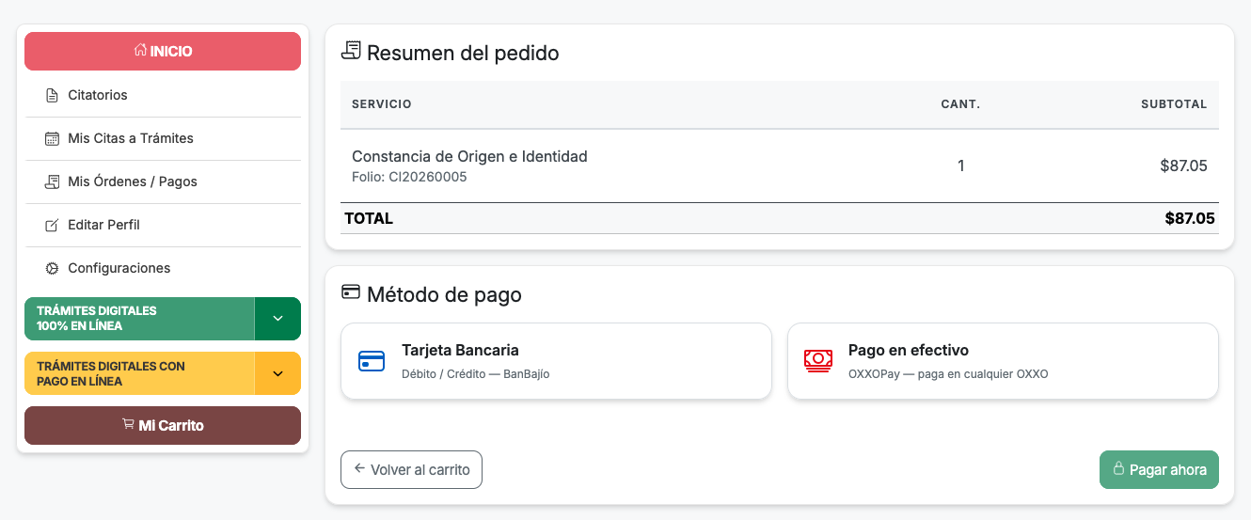Click the TOTAL label
The height and width of the screenshot is (520, 1251).
369,218
